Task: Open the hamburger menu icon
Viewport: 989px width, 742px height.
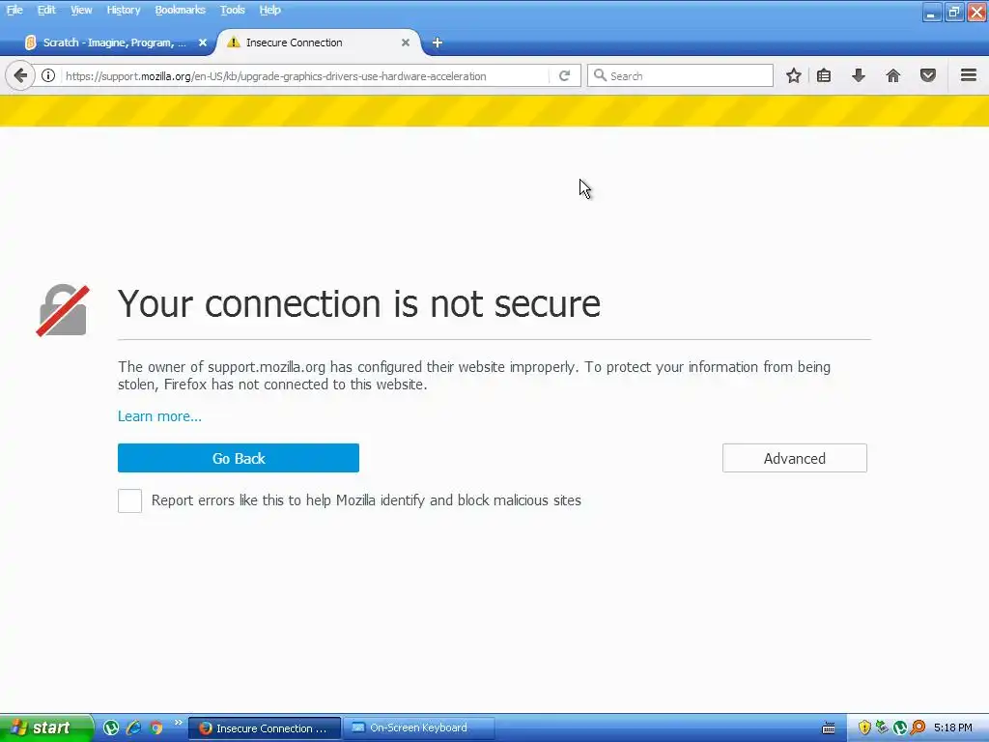Action: [x=969, y=75]
